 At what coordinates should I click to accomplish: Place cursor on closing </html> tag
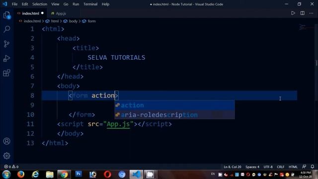55,143
